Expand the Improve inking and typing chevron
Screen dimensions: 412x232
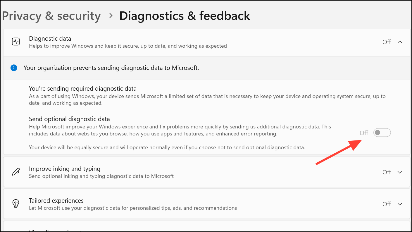click(400, 172)
